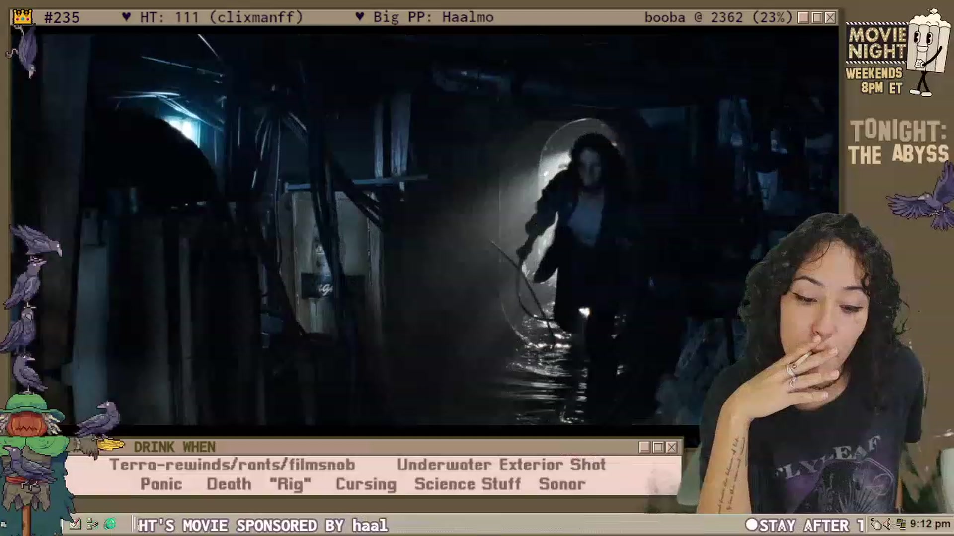Click the '"Rig"' drink rule
The image size is (954, 536).
(290, 484)
